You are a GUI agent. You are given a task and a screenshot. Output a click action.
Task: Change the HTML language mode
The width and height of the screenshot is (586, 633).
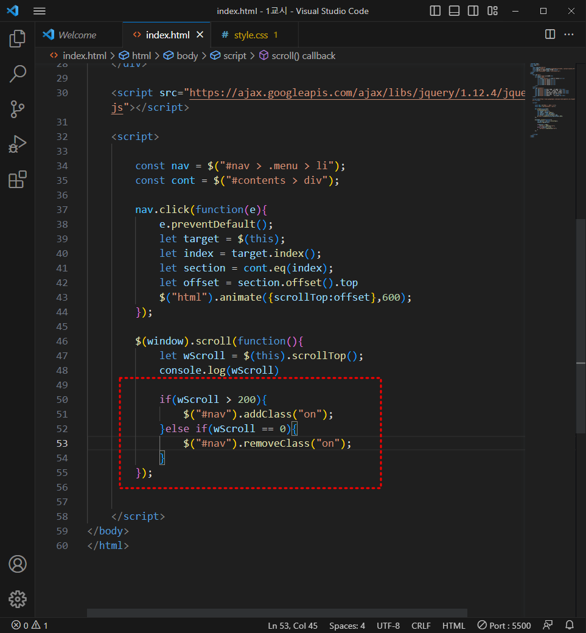coord(453,625)
